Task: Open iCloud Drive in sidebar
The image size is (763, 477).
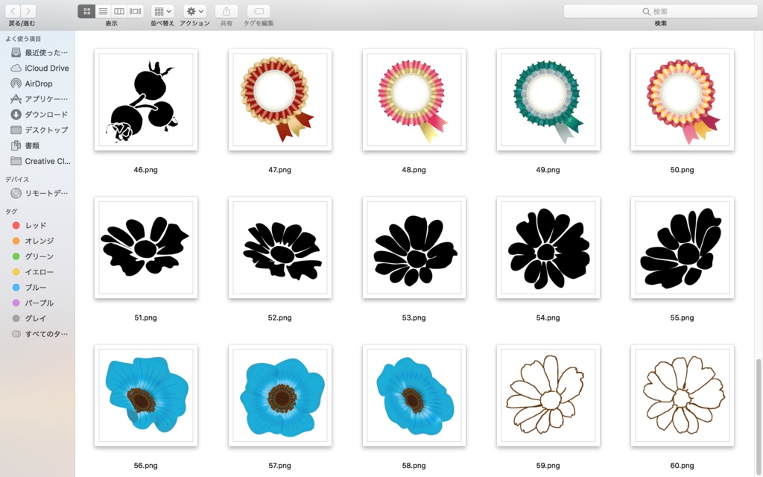Action: click(x=39, y=68)
